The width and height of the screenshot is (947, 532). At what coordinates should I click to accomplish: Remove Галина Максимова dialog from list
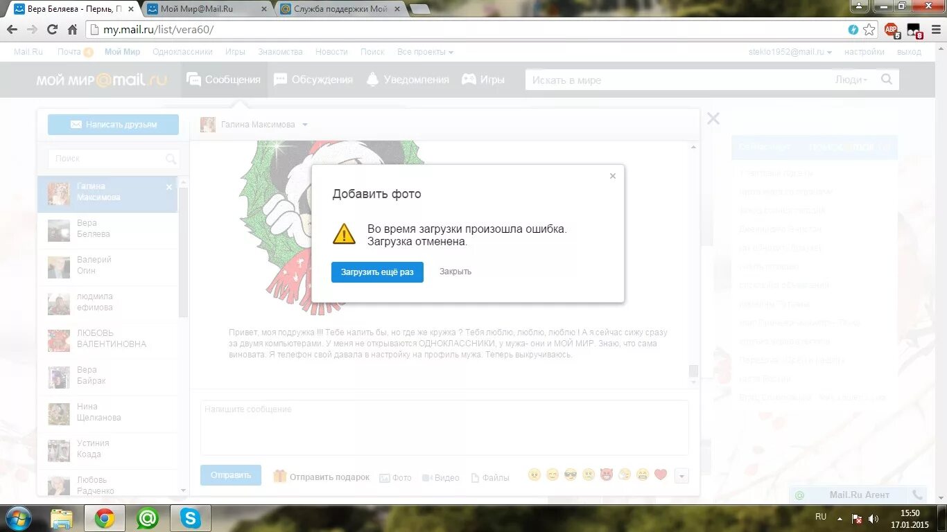tap(169, 187)
